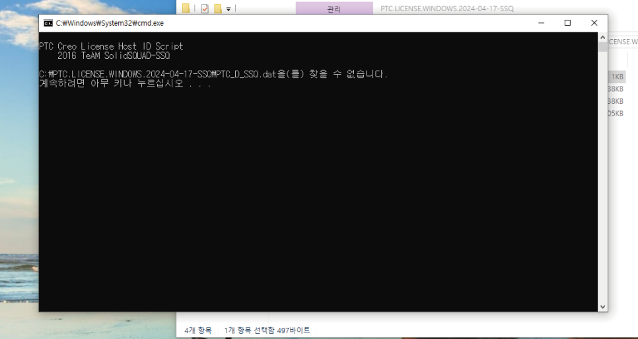This screenshot has height=339, width=638.
Task: Click the cmd scrollbar down arrow
Action: (602, 307)
